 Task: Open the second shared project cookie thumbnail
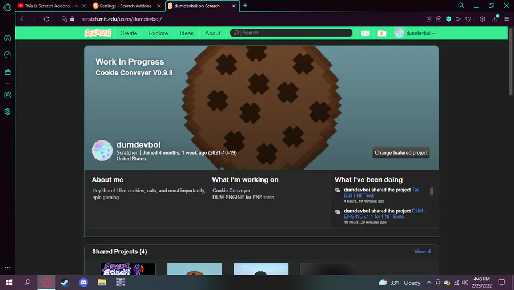195,269
